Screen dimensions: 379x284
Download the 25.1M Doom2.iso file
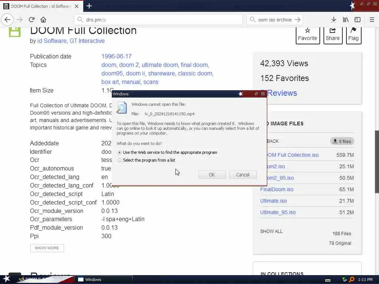point(275,166)
